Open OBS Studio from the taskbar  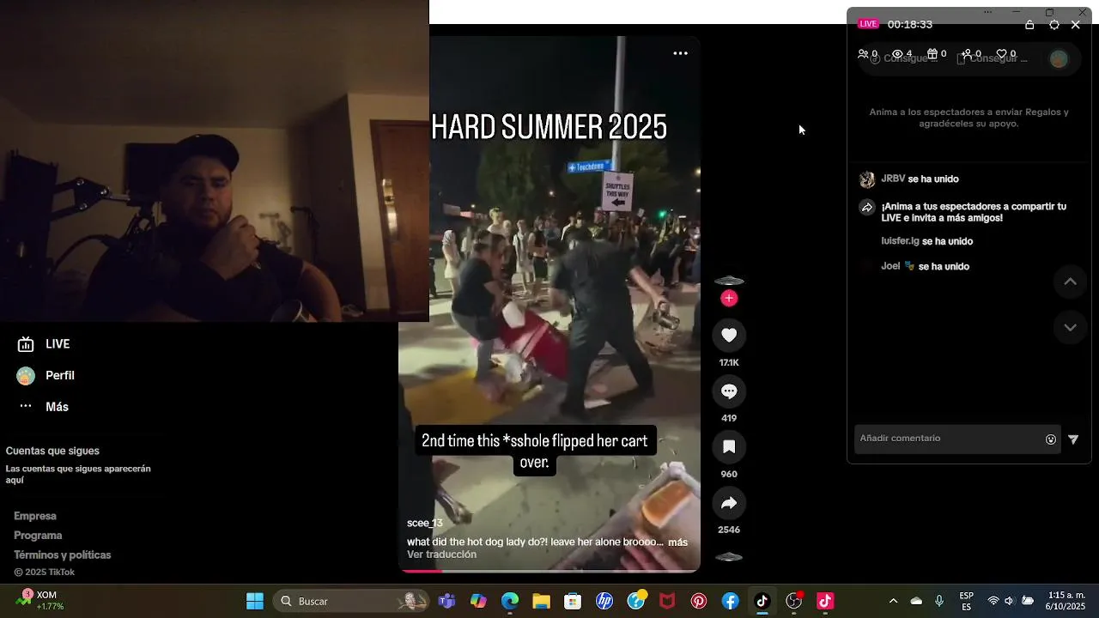tap(793, 601)
